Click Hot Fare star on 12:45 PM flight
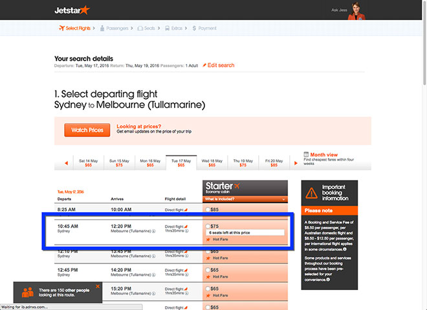 [208, 277]
